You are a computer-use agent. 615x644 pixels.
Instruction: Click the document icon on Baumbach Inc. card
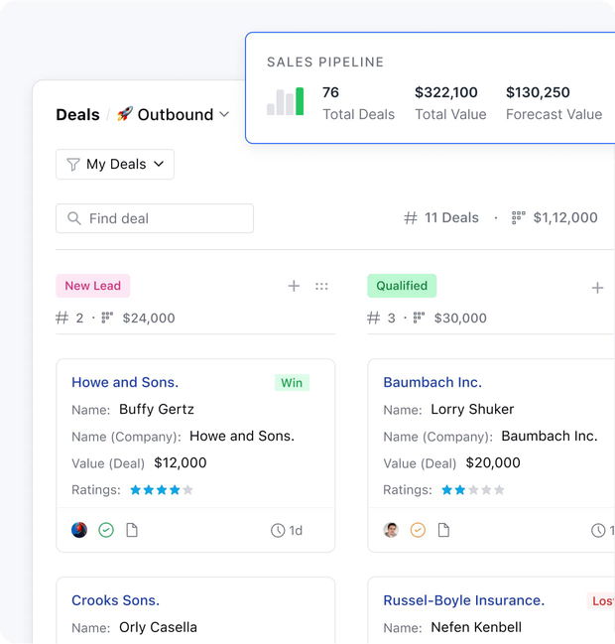[x=443, y=530]
